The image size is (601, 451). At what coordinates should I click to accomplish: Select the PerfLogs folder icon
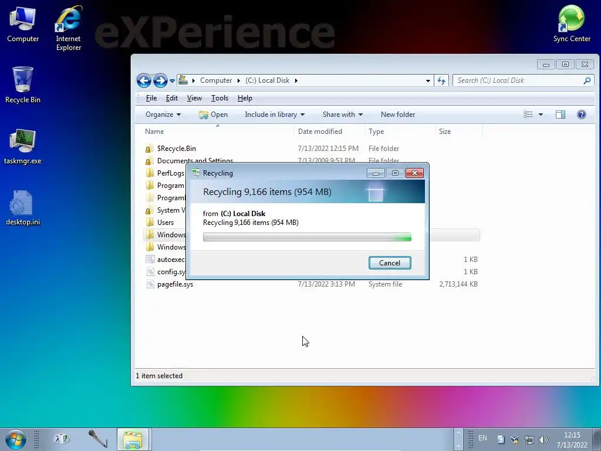[x=150, y=173]
